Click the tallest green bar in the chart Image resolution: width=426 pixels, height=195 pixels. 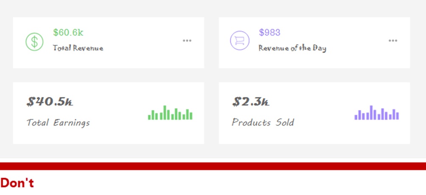coord(165,113)
